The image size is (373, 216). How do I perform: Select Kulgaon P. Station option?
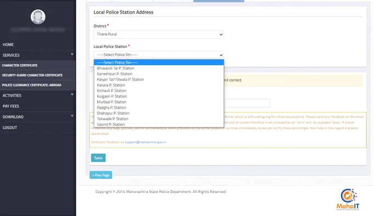coord(159,96)
